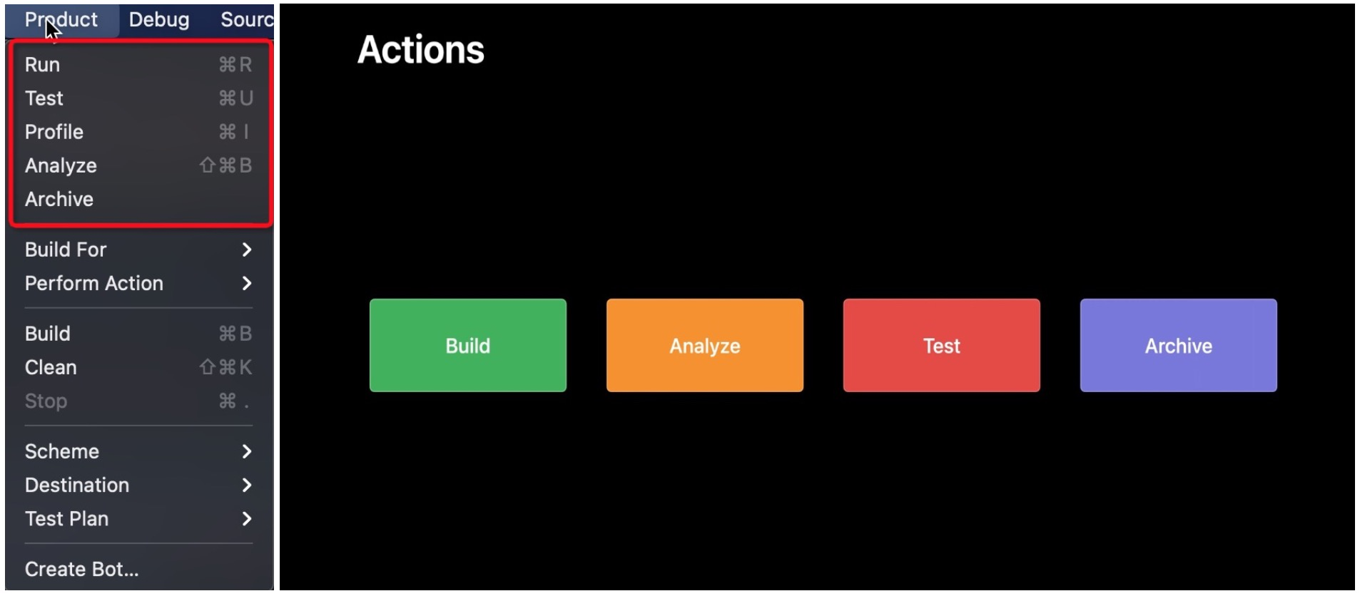Viewport: 1360px width, 596px height.
Task: Select the Test menu entry
Action: coord(139,98)
